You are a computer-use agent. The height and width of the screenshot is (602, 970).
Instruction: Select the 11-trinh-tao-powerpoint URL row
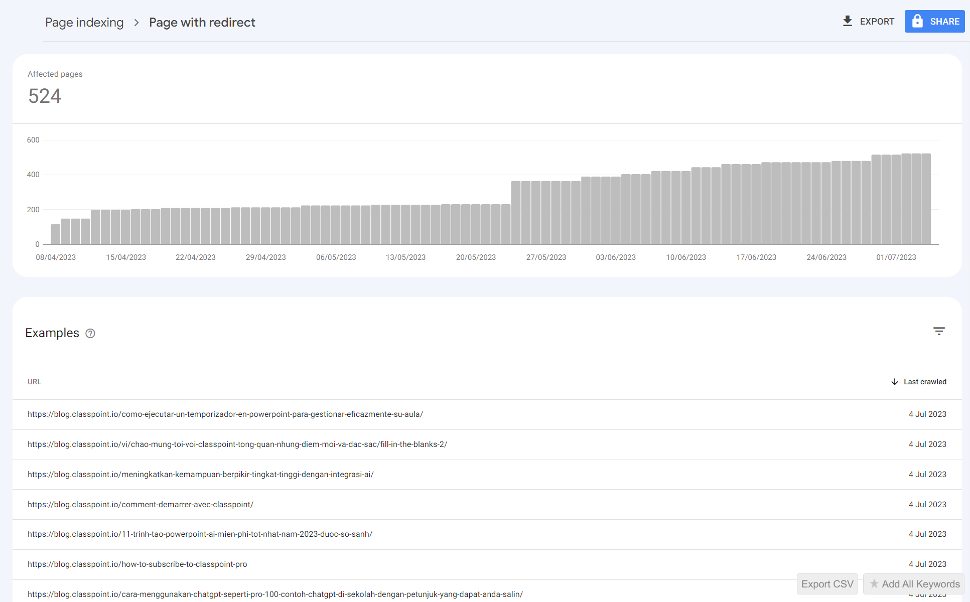200,534
